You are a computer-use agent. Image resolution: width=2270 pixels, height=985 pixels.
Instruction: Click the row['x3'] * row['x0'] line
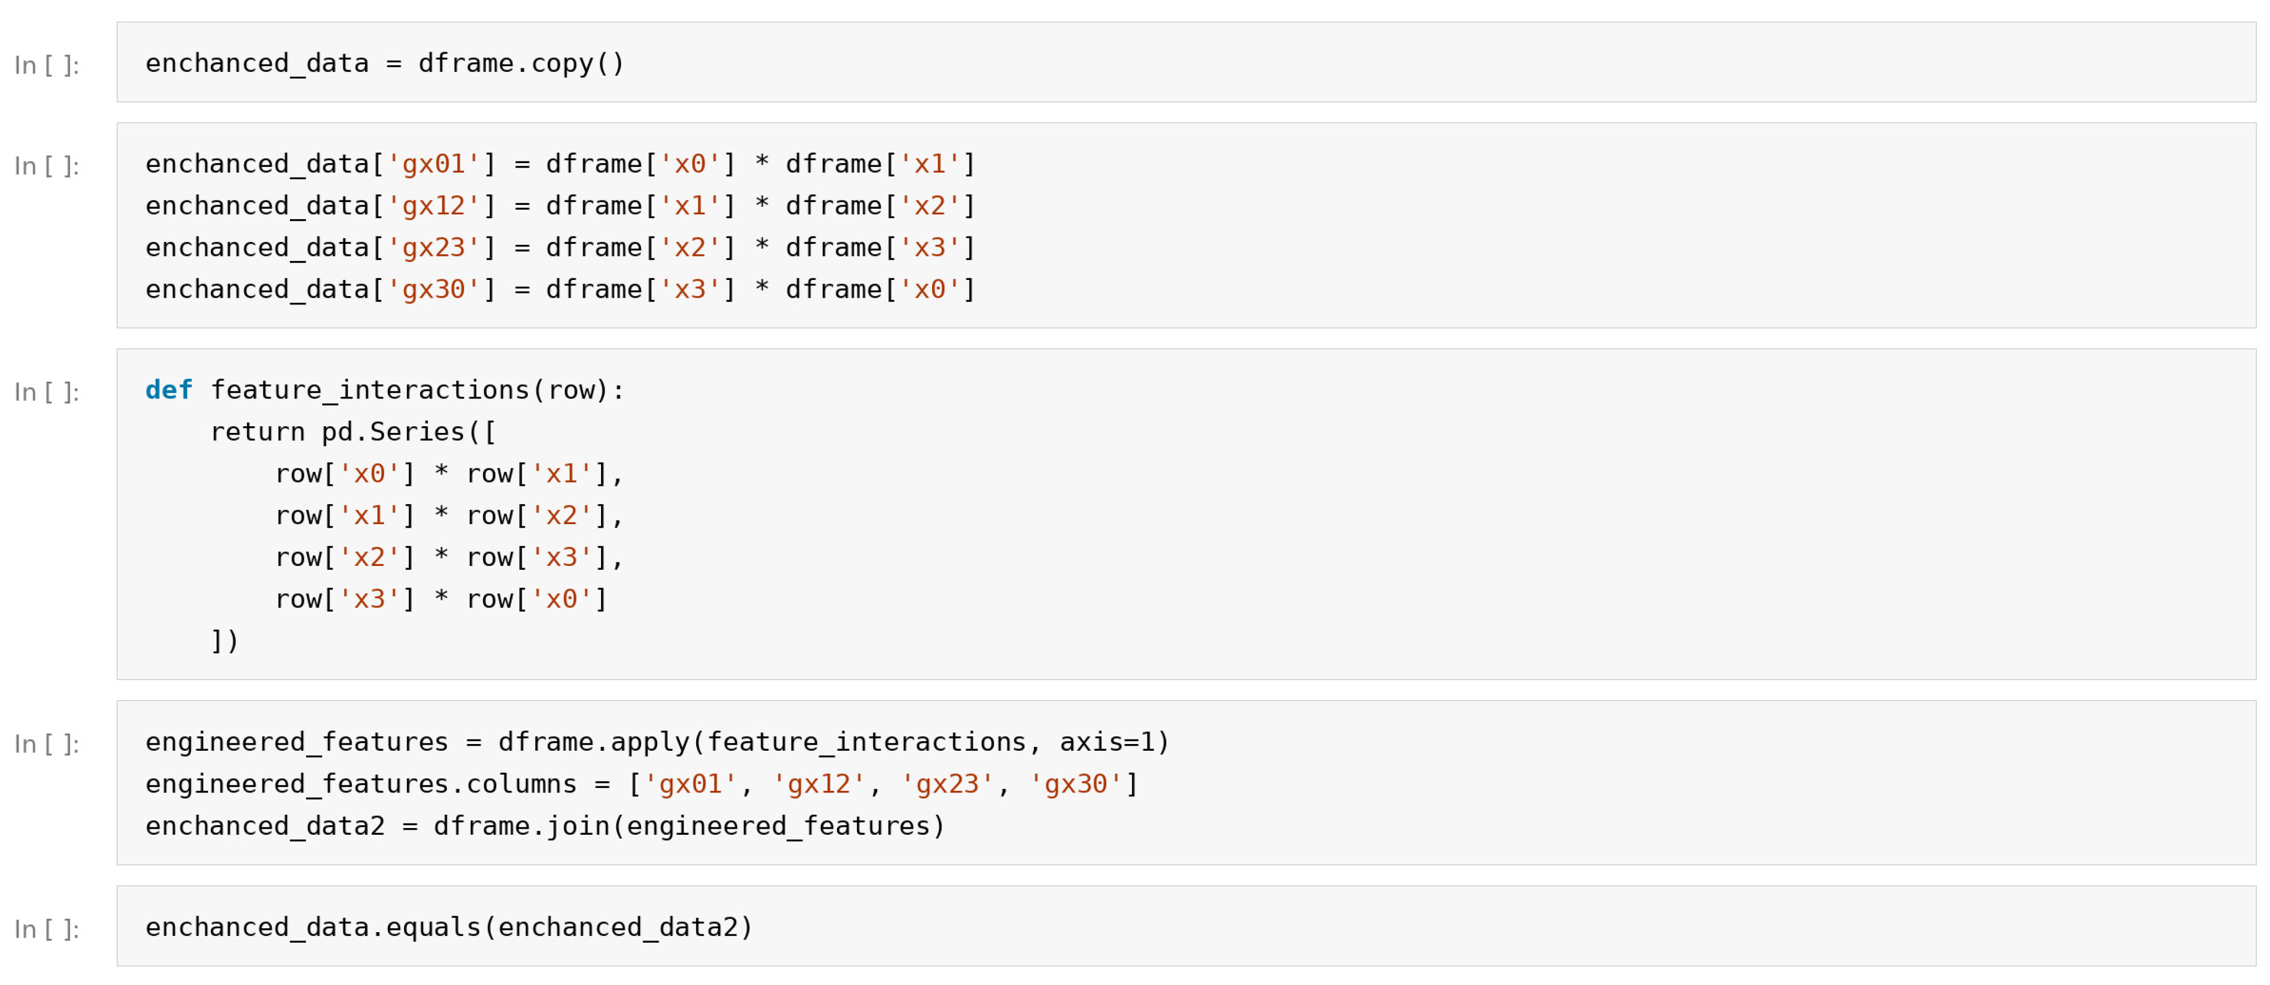point(441,599)
